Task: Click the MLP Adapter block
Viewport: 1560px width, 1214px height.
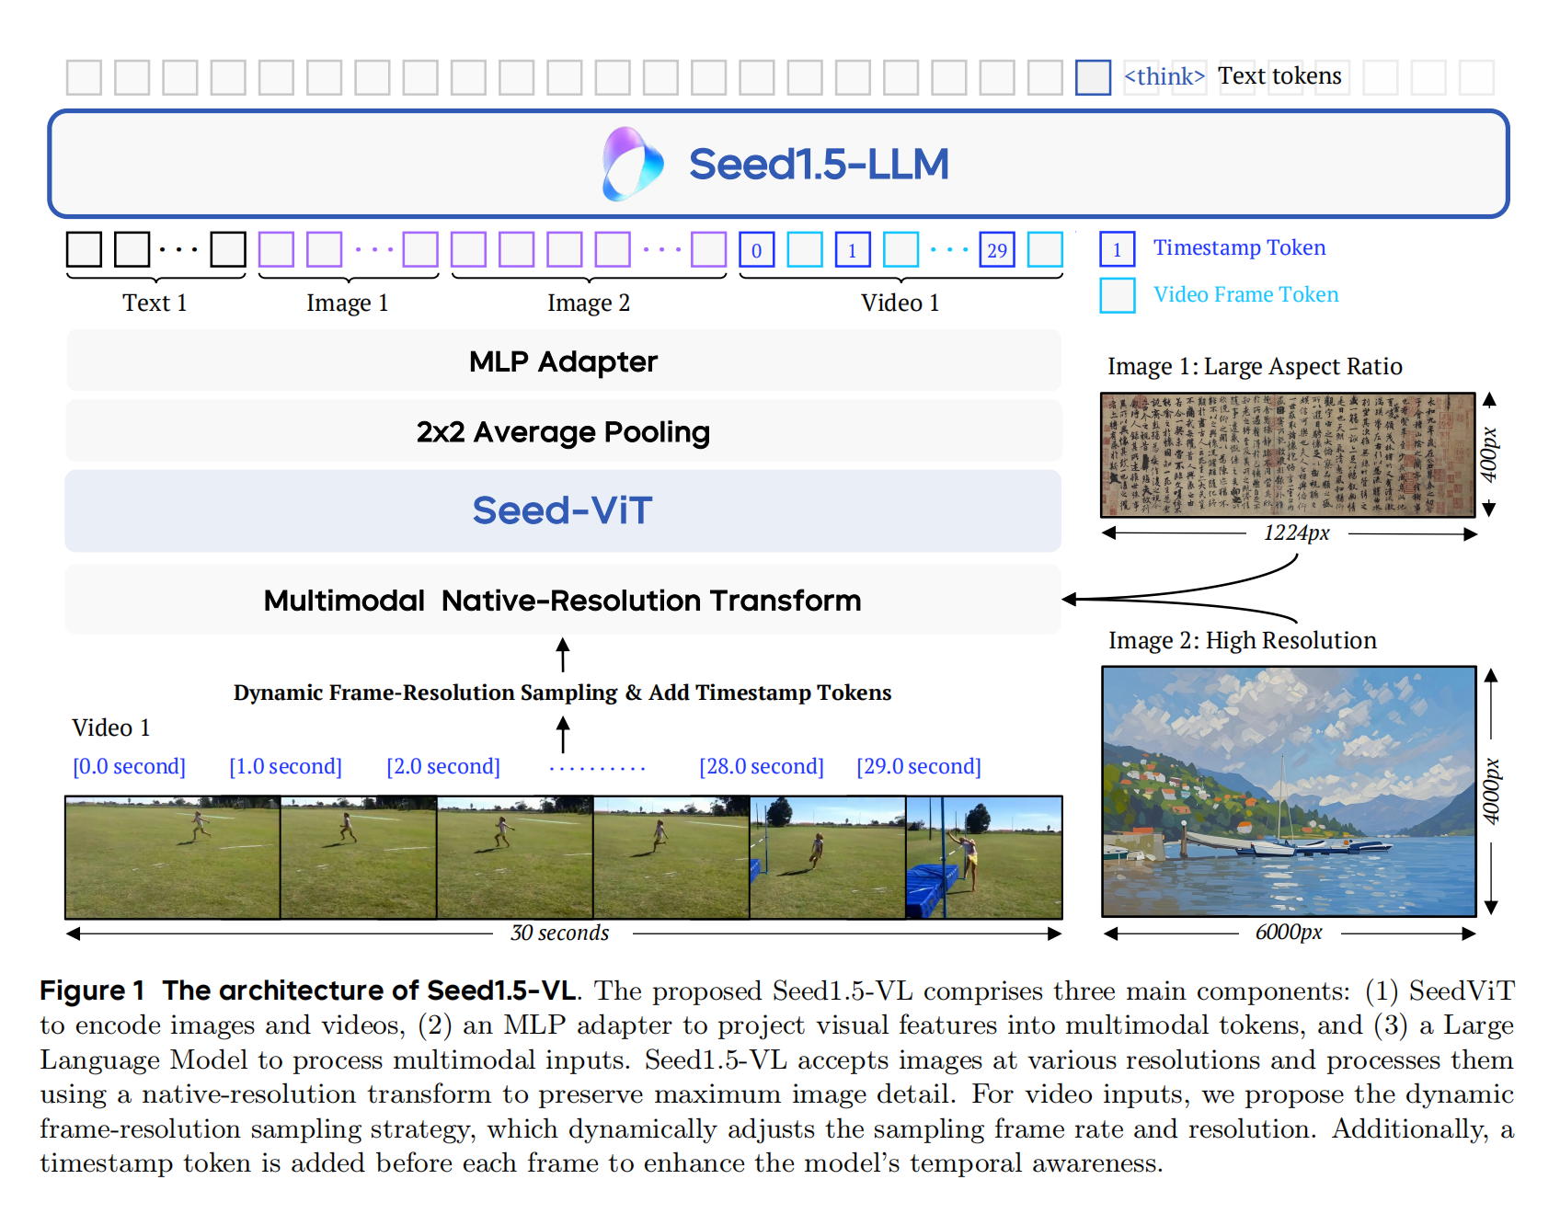Action: click(563, 361)
